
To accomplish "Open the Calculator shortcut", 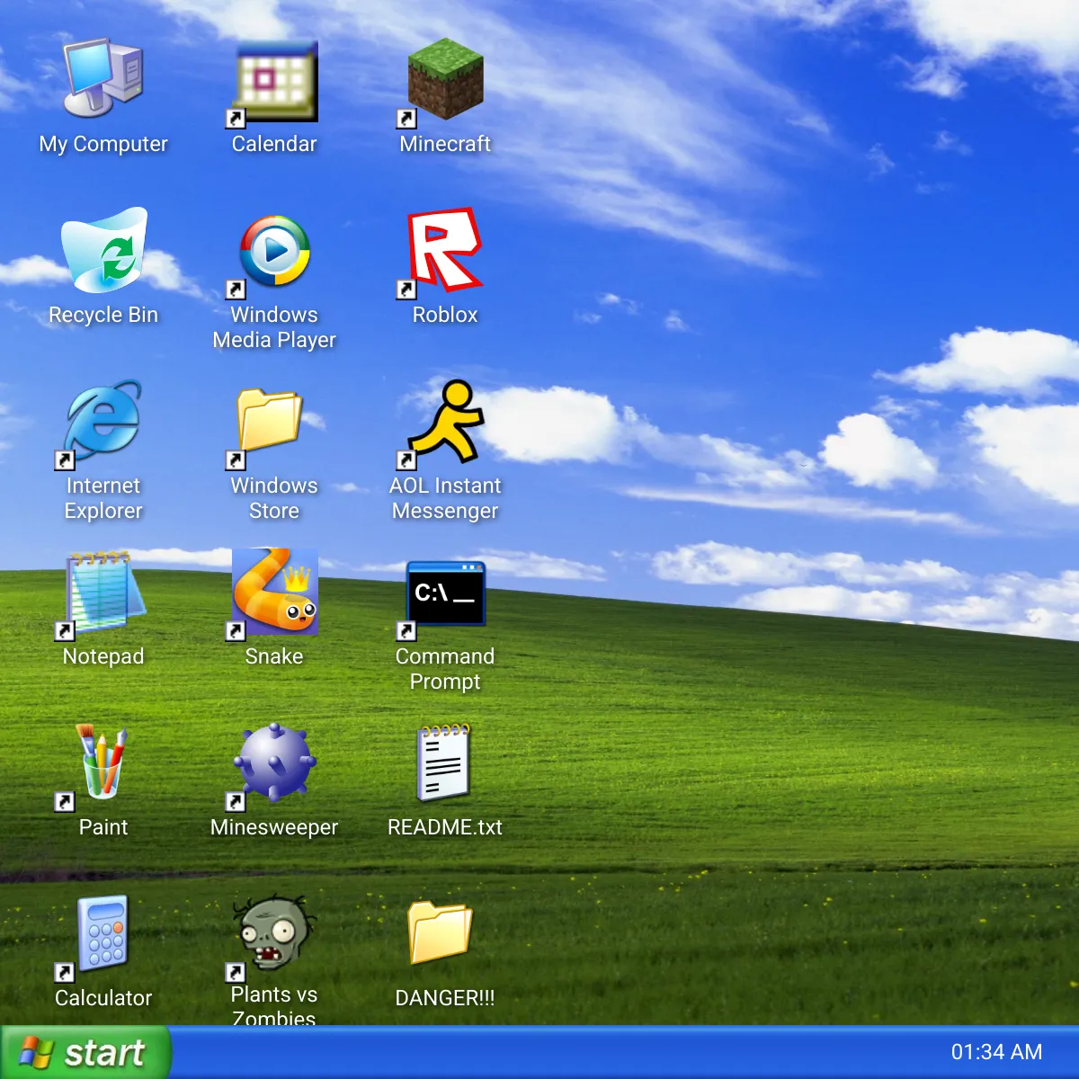I will 103,933.
